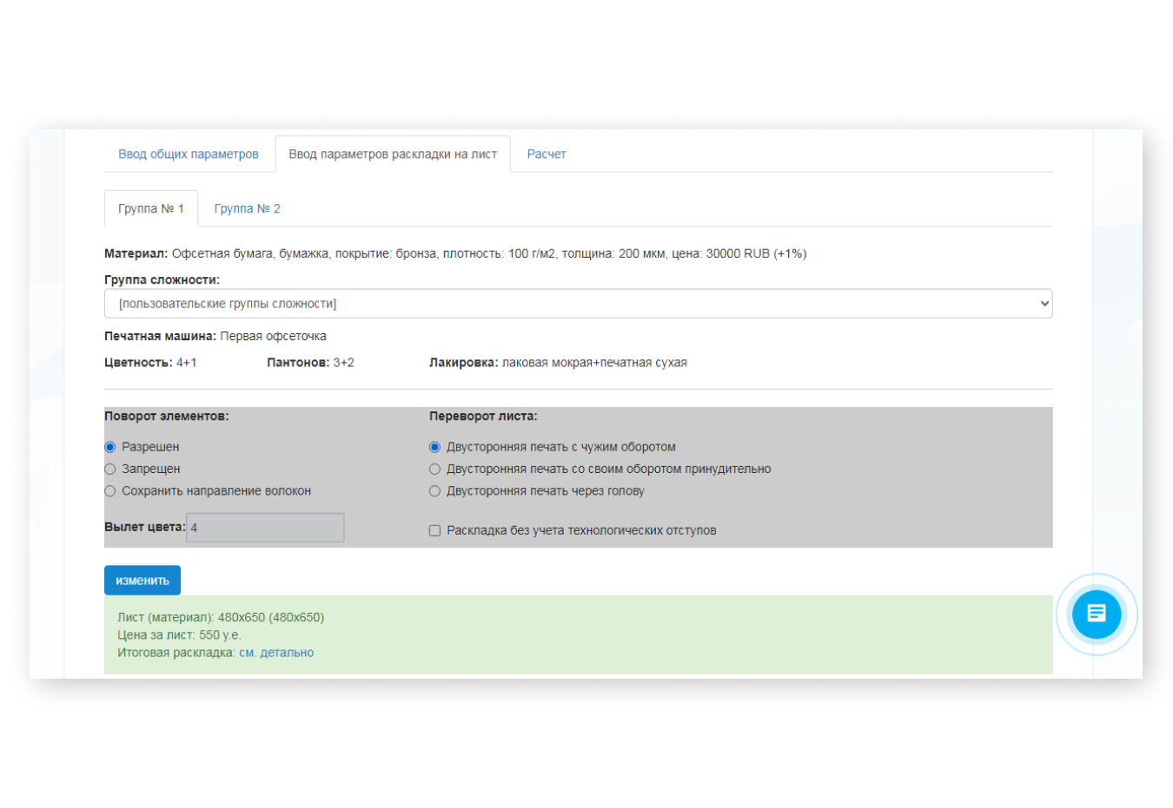Enable Раскладка без учета технологических отступов
This screenshot has height=808, width=1173.
[434, 530]
